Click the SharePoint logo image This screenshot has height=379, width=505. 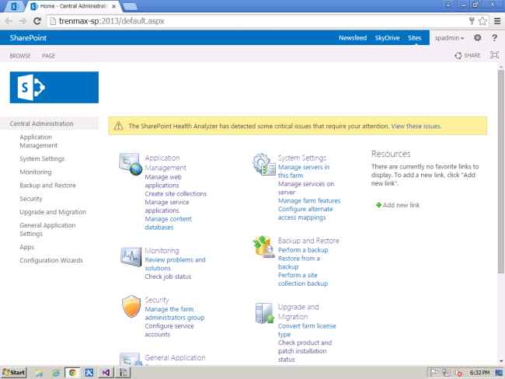[54, 87]
